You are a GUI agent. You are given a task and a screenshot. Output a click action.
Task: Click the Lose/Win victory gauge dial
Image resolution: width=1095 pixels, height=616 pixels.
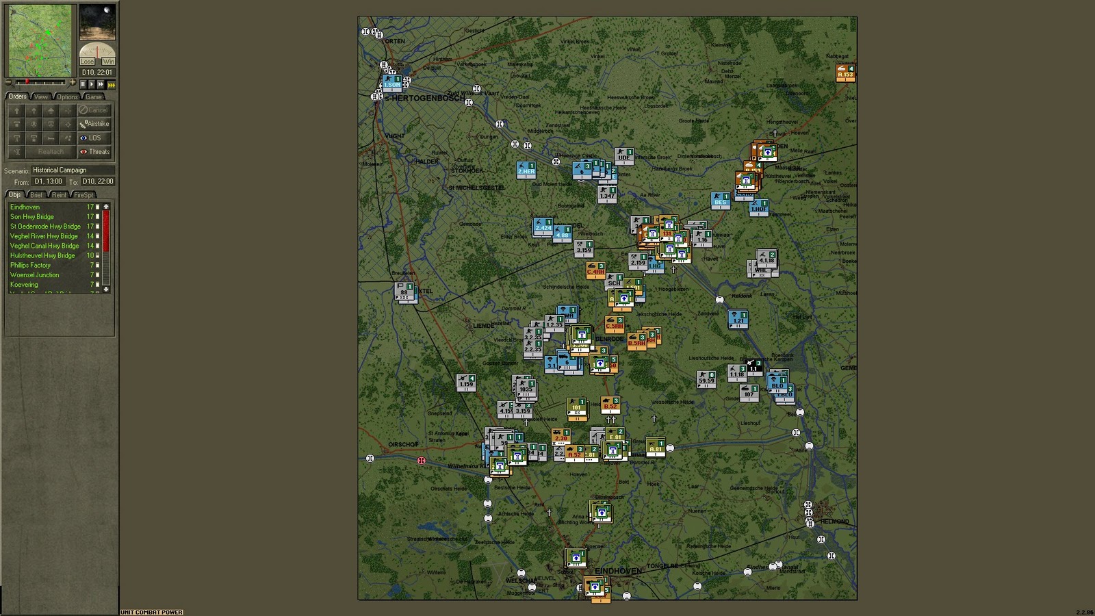coord(97,50)
